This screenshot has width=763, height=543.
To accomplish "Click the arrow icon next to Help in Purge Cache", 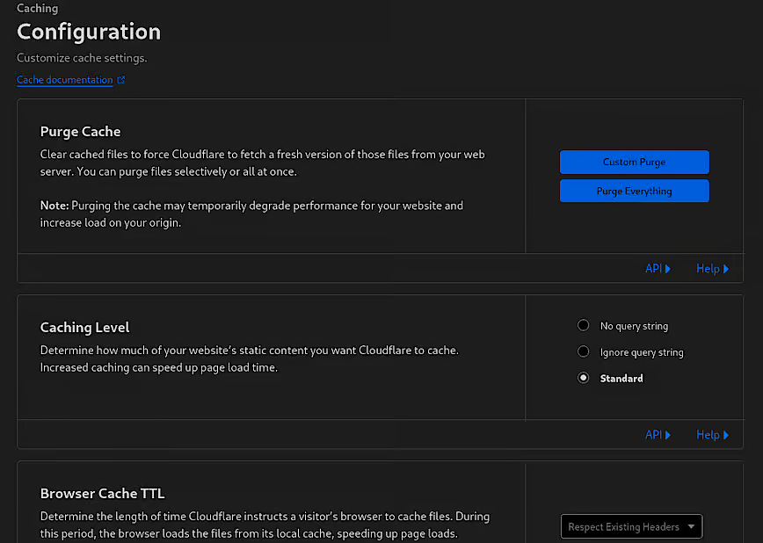I will (x=726, y=269).
